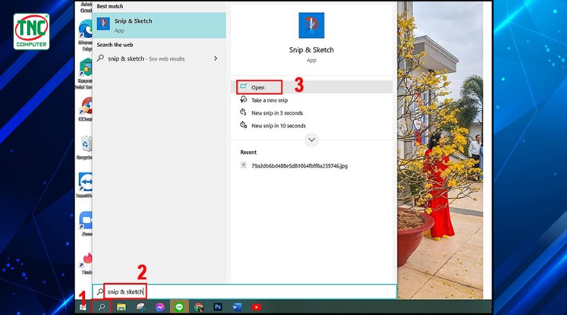The width and height of the screenshot is (567, 315).
Task: Select New snip in 10 seconds
Action: (x=278, y=125)
